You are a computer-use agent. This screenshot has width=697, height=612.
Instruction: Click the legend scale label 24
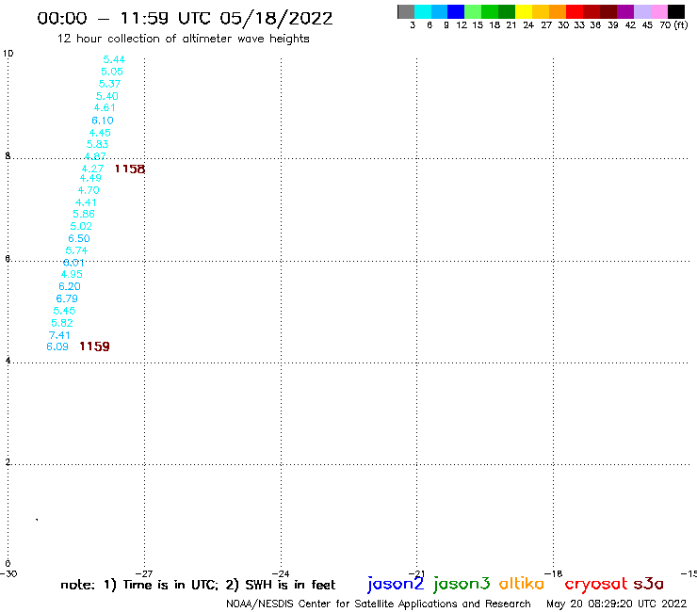pos(528,25)
